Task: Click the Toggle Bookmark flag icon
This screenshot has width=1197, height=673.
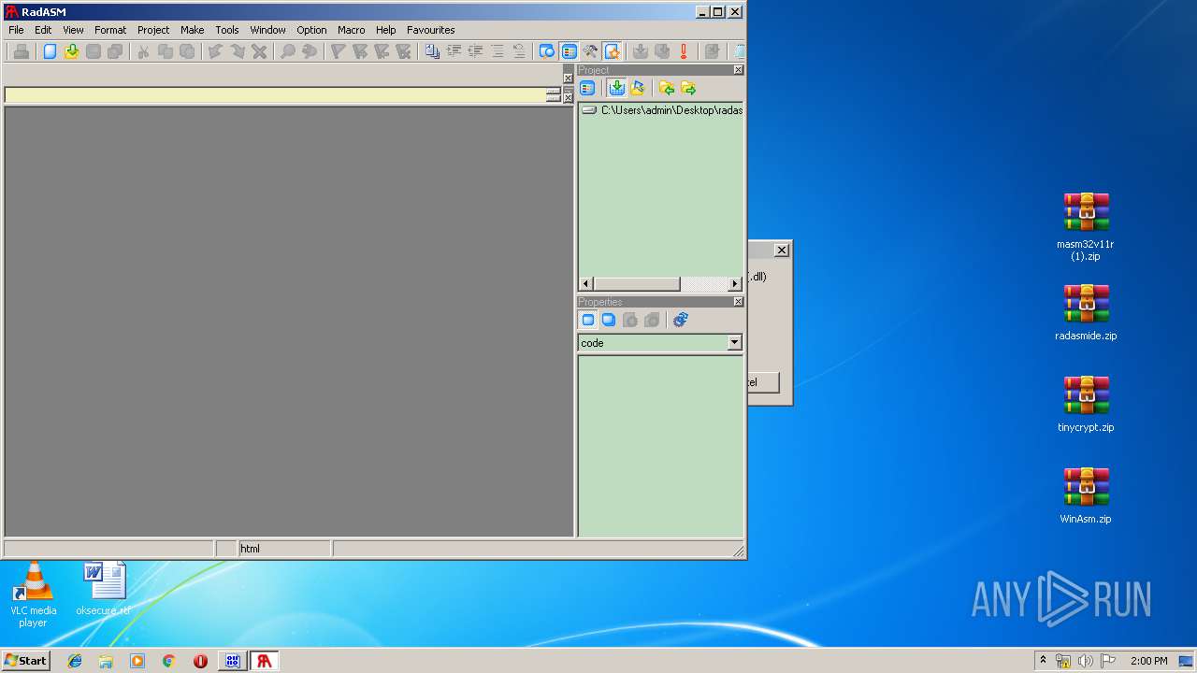Action: pyautogui.click(x=338, y=51)
